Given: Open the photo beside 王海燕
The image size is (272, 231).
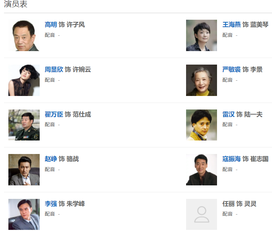Looking at the screenshot, I should point(201,35).
